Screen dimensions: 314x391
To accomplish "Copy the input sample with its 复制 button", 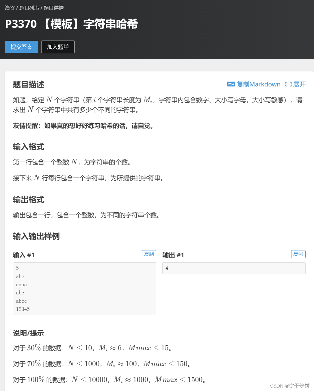I will (149, 254).
